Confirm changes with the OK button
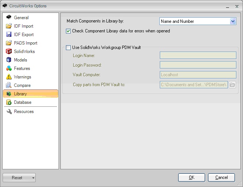 pos(191,177)
